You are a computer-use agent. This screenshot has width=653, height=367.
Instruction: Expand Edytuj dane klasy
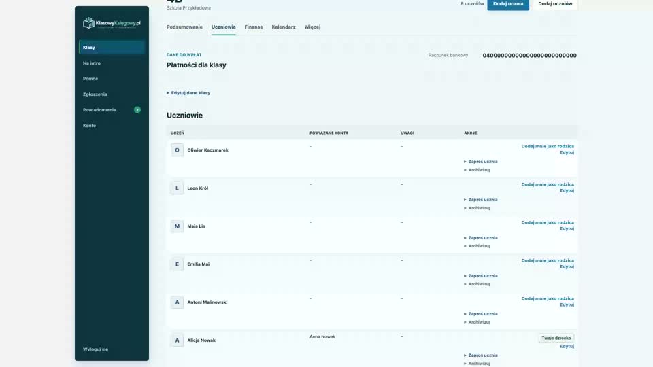[188, 93]
